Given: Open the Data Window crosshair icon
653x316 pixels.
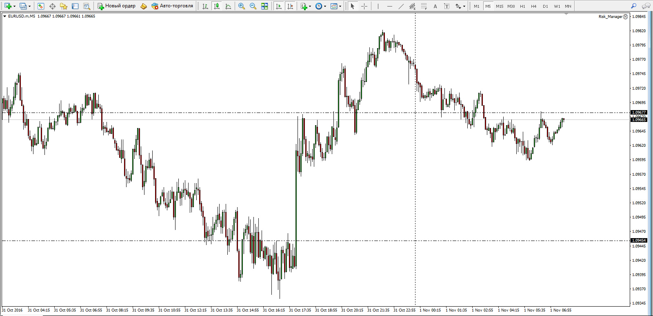Looking at the screenshot, I should [52, 6].
